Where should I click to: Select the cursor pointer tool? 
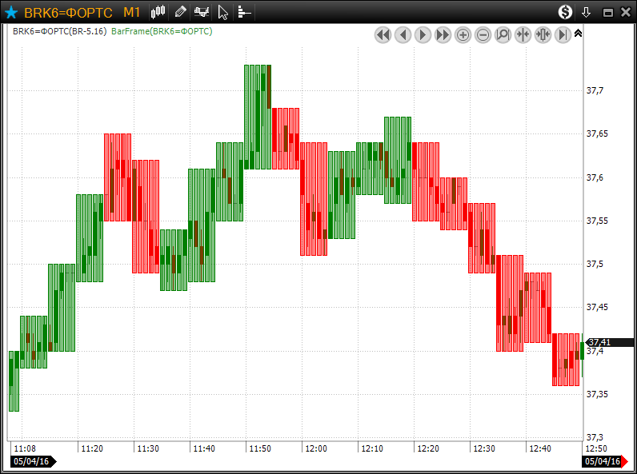coord(223,12)
